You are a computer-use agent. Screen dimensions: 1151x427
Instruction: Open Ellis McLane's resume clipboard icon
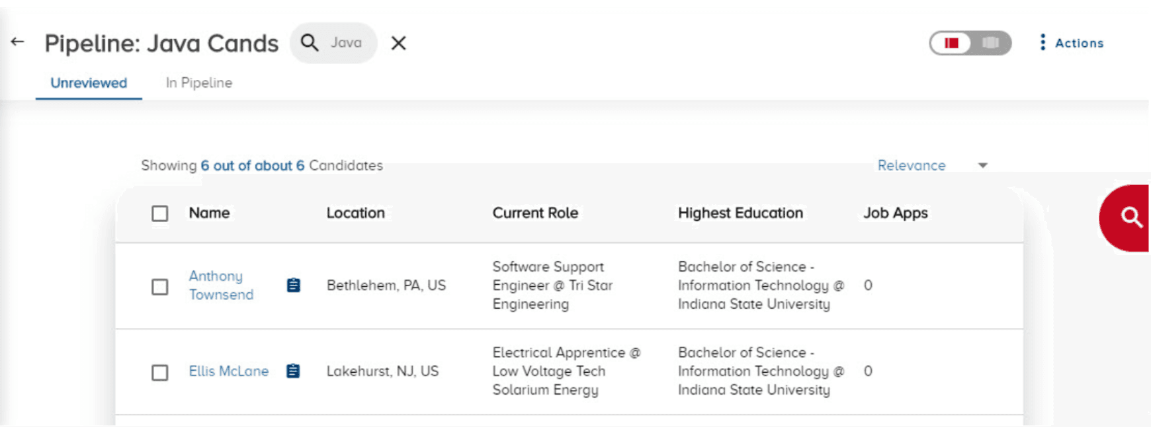tap(293, 371)
